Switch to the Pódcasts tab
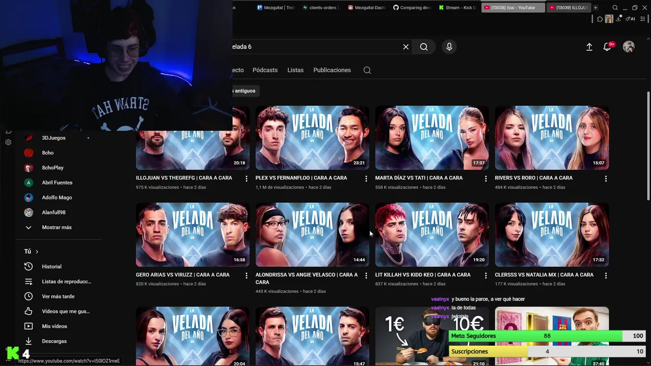Viewport: 651px width, 366px height. tap(265, 70)
